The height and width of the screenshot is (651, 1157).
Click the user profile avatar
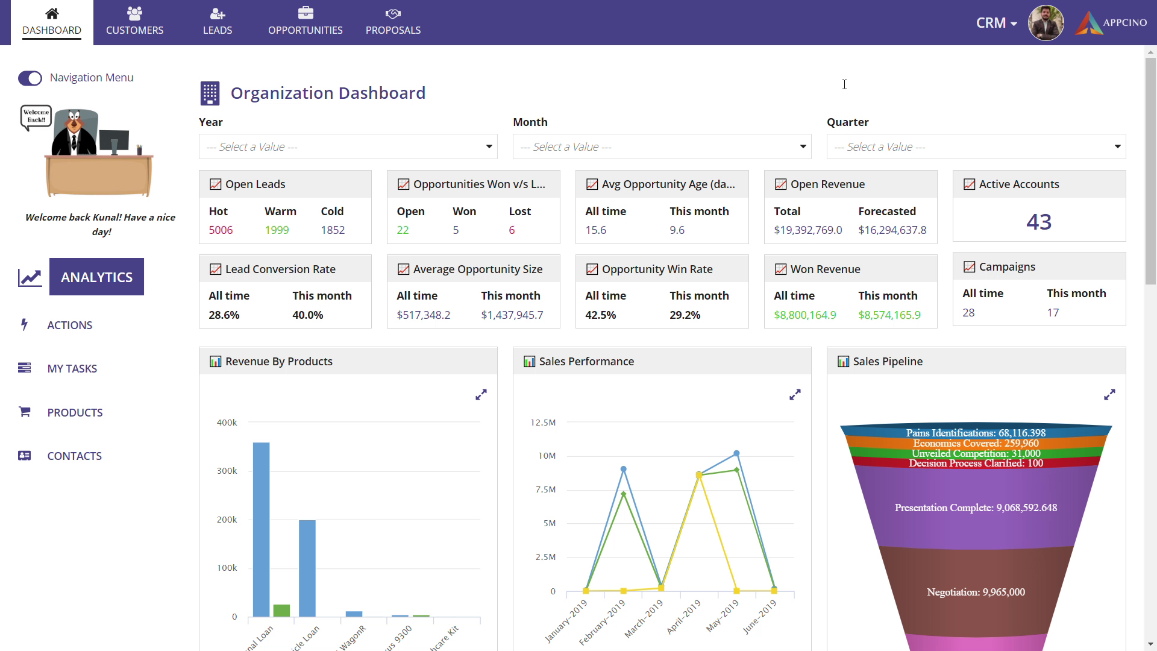(x=1046, y=23)
